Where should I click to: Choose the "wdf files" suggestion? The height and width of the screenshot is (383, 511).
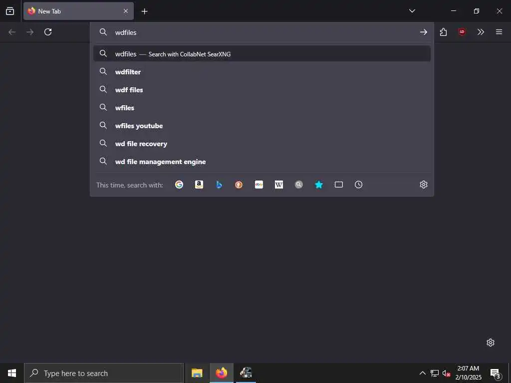261,90
